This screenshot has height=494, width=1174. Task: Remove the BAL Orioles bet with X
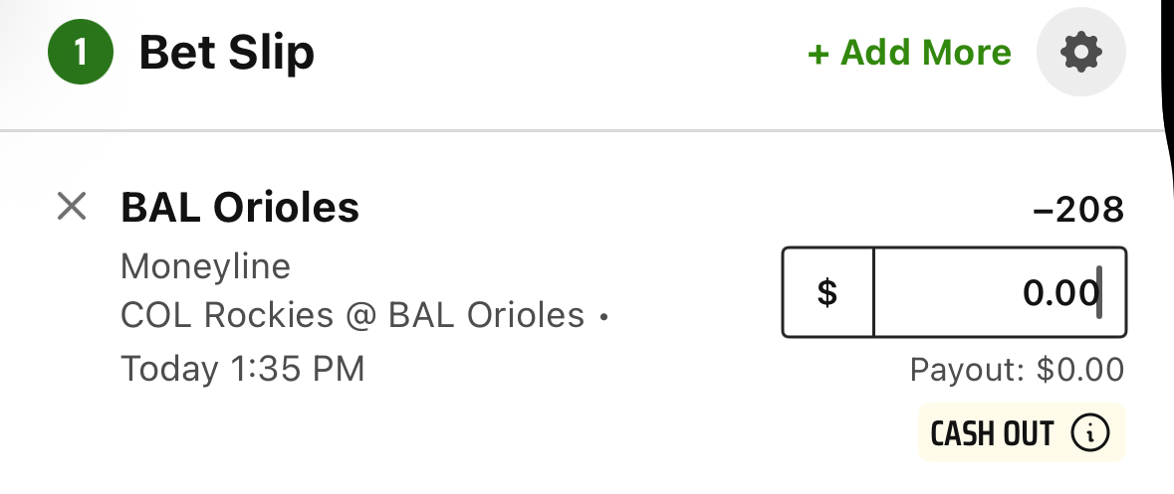click(72, 207)
